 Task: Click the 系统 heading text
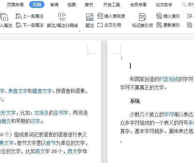point(135,101)
